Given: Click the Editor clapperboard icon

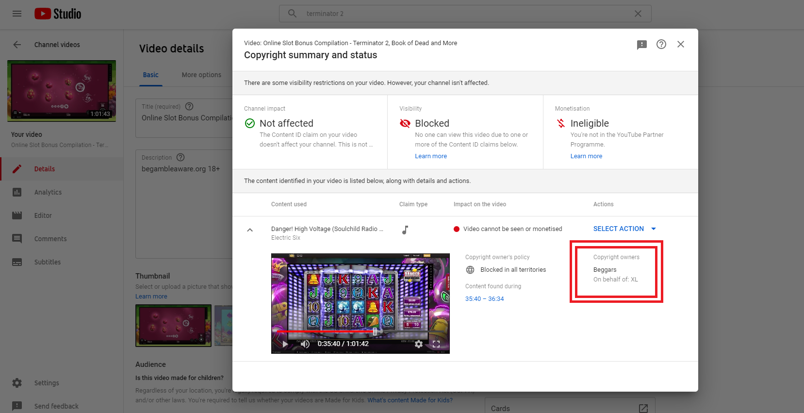Looking at the screenshot, I should [x=17, y=215].
